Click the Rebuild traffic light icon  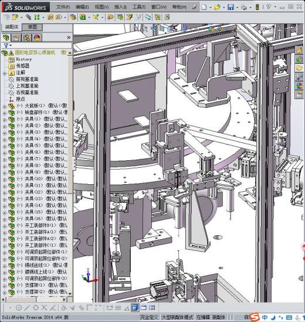pos(257,7)
